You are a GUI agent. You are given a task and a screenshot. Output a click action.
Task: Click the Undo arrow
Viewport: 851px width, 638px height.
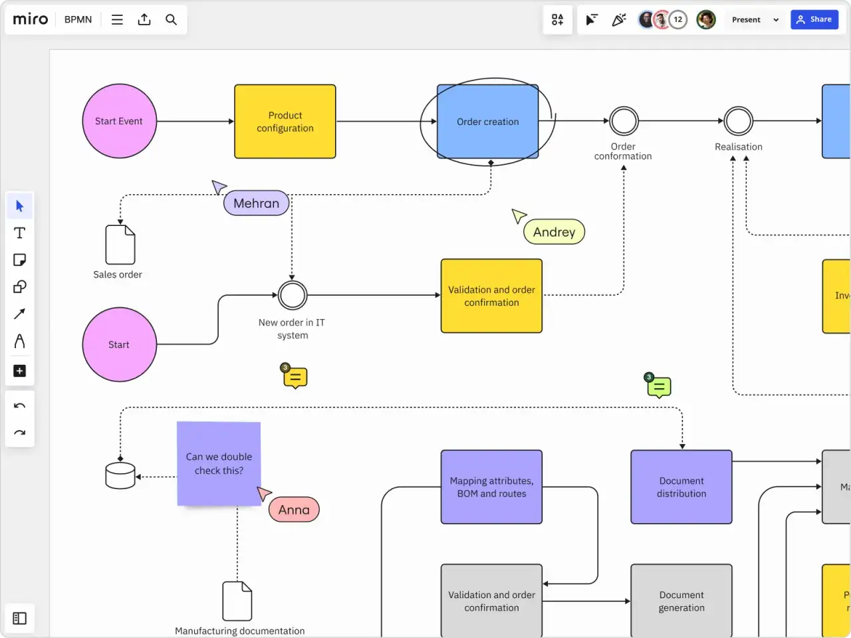pyautogui.click(x=19, y=406)
